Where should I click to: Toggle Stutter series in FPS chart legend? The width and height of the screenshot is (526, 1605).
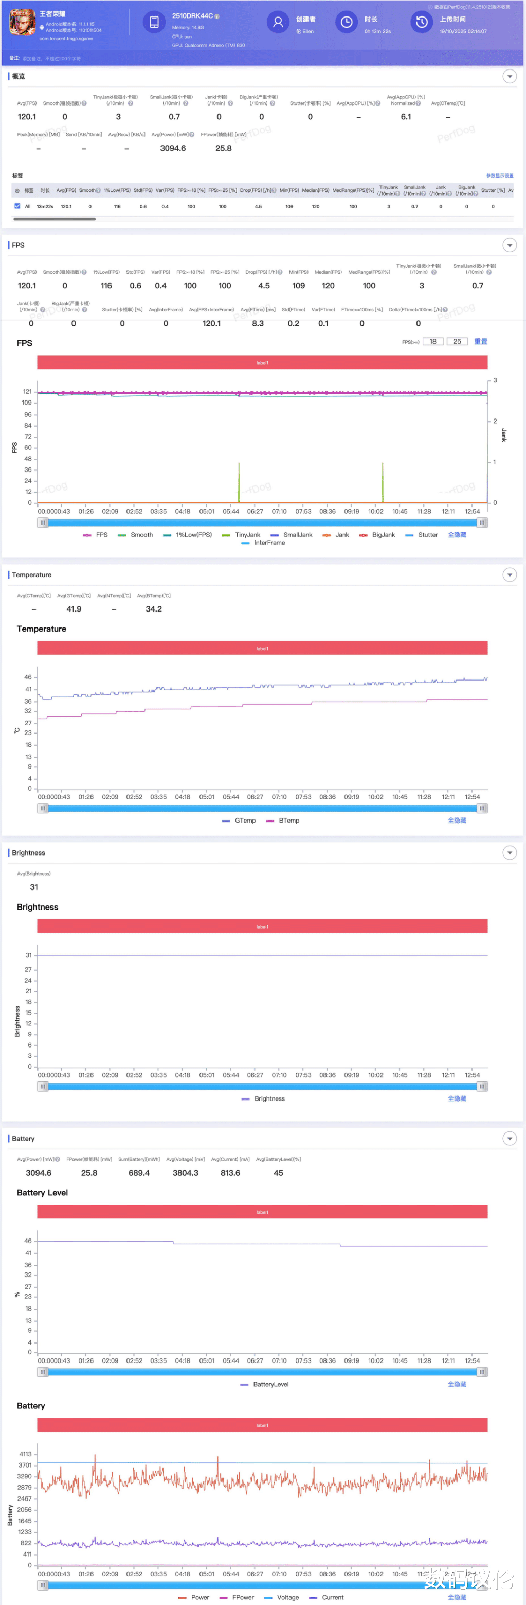[422, 535]
